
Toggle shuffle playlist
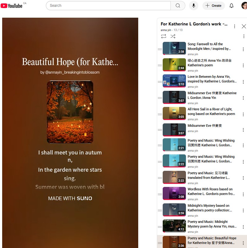tap(173, 36)
